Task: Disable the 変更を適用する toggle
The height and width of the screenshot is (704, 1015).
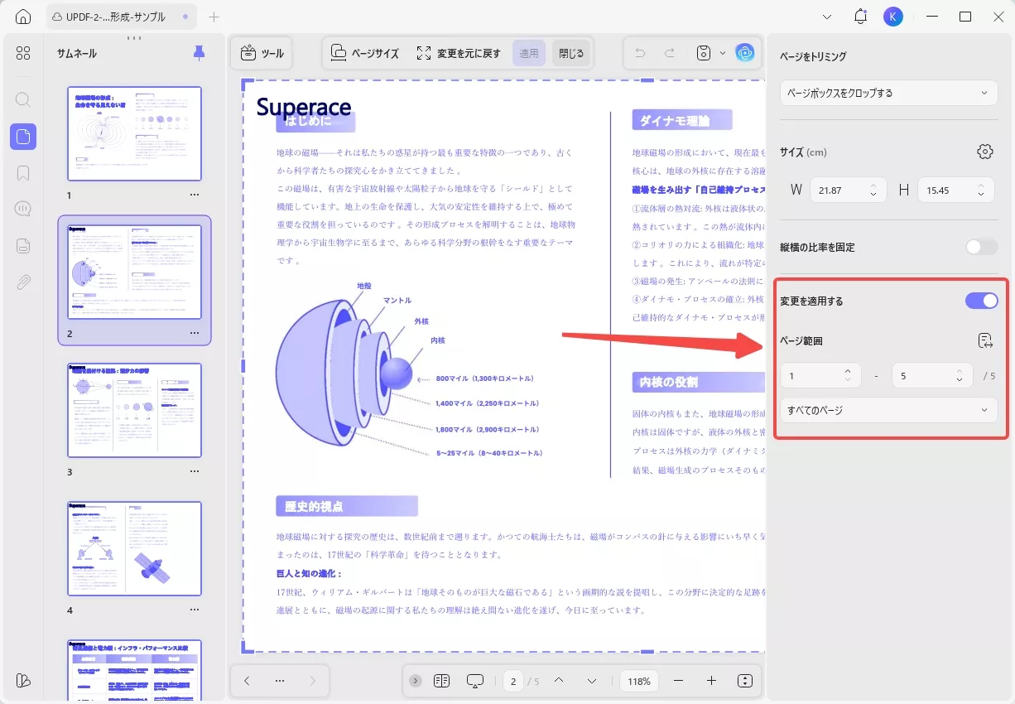Action: click(x=981, y=301)
